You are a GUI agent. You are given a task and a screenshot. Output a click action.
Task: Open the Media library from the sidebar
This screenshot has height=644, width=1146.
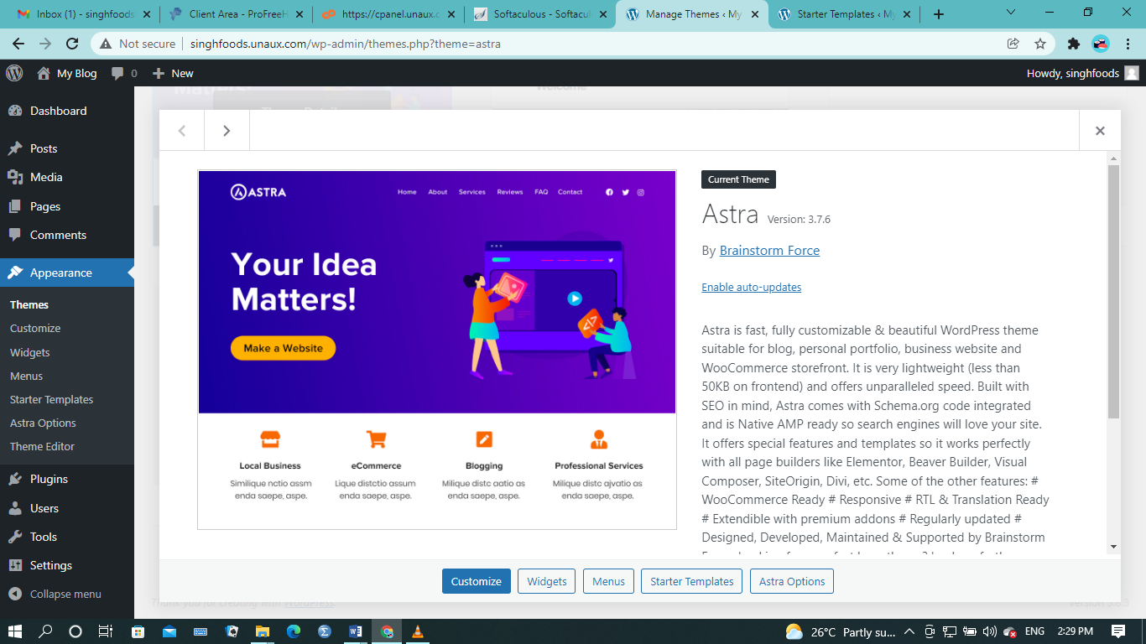click(x=48, y=177)
